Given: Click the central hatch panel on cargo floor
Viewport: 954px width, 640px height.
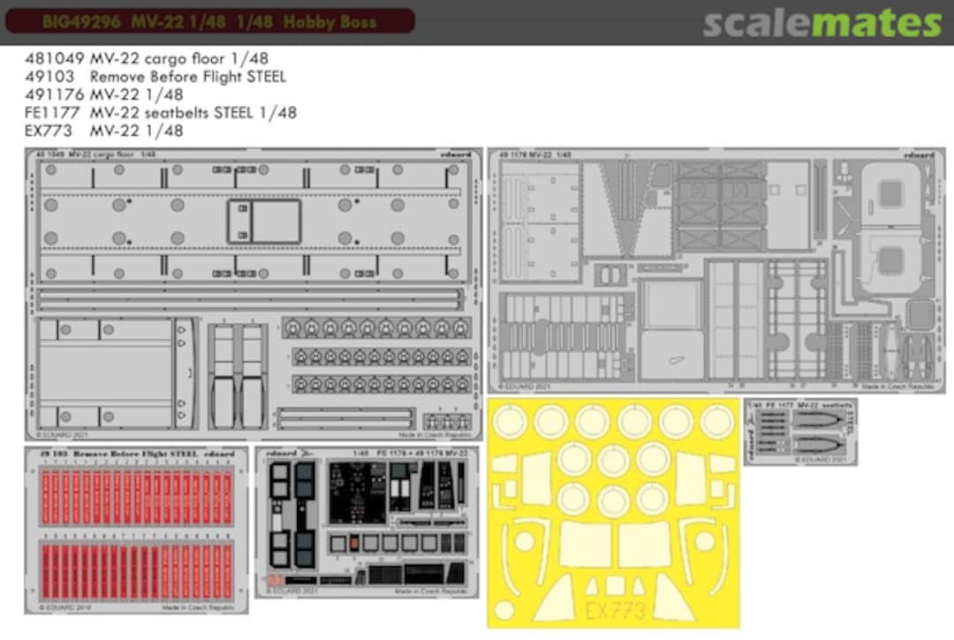Looking at the screenshot, I should coord(264,221).
